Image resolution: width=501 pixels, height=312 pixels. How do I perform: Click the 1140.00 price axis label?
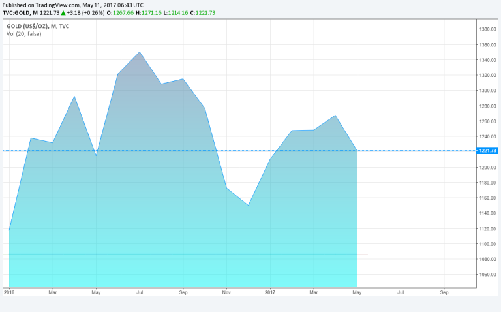tap(487, 213)
